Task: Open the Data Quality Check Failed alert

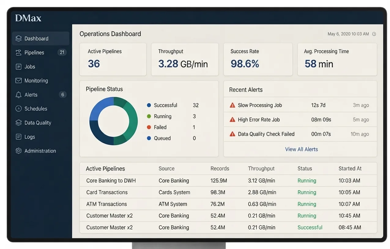Action: point(300,134)
